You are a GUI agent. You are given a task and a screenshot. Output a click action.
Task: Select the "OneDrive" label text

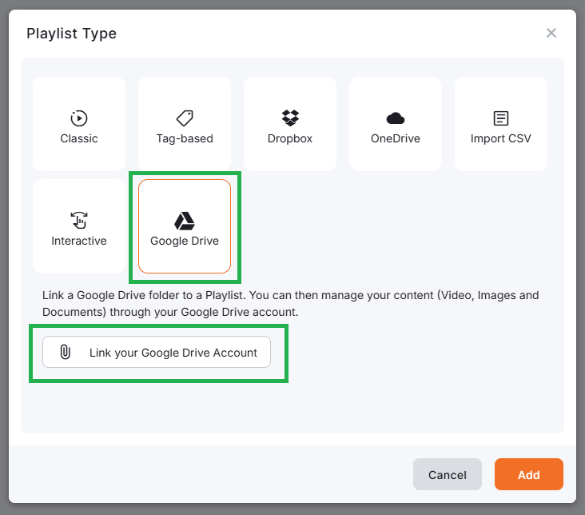[x=396, y=138]
